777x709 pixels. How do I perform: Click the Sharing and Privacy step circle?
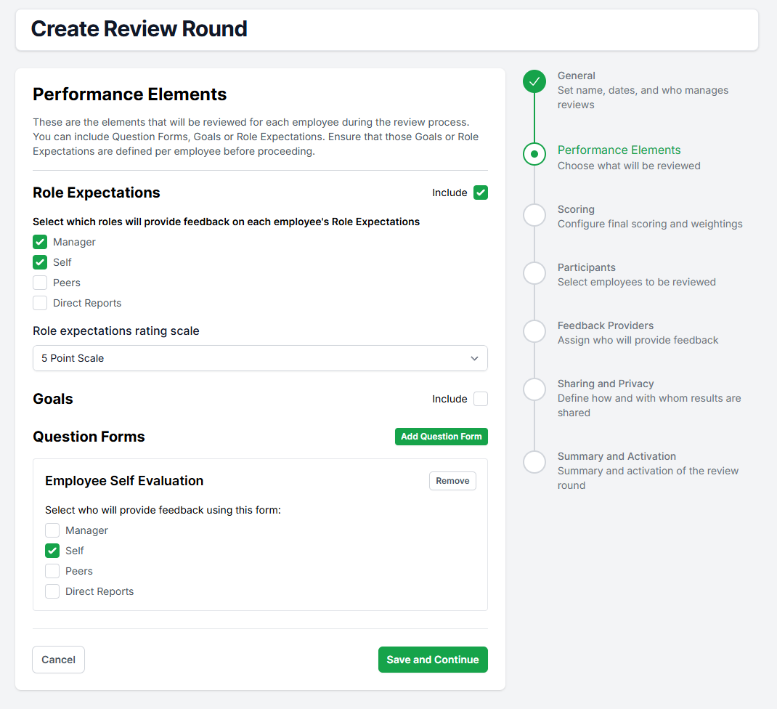point(534,389)
